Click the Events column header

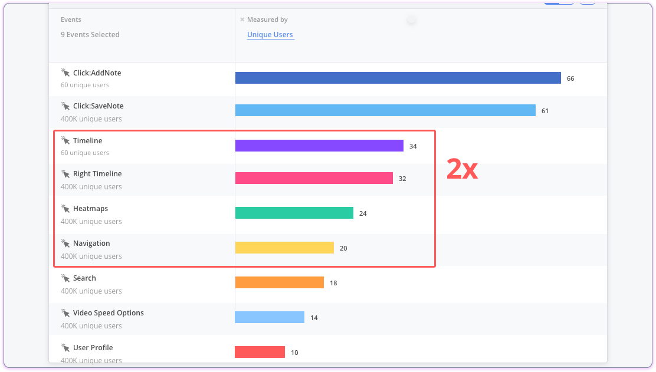[71, 19]
